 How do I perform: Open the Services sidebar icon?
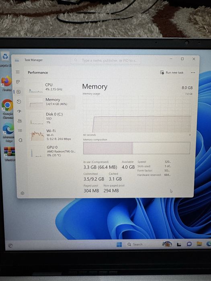point(20,140)
